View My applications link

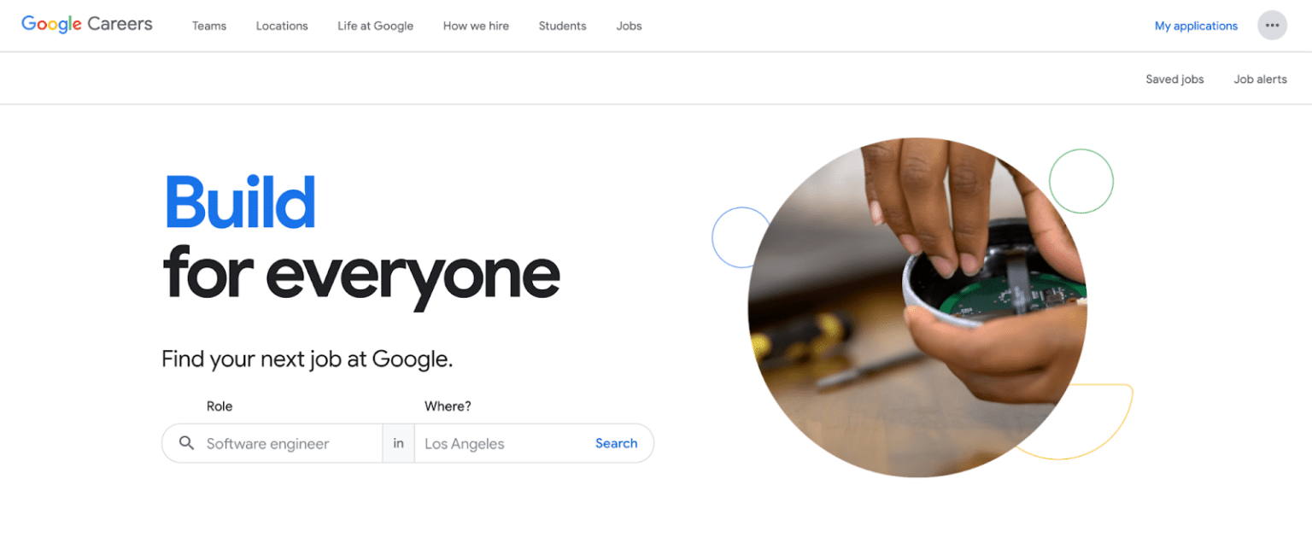(1196, 26)
